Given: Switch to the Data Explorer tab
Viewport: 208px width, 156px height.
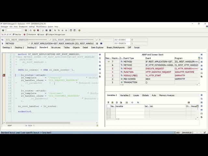Looking at the screenshot, I should [97, 47].
